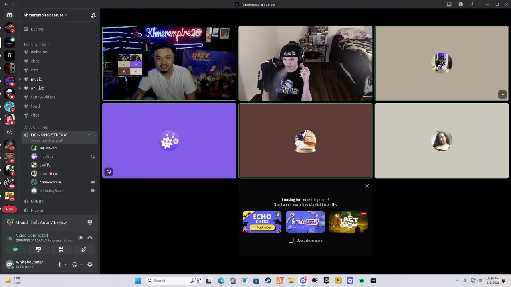Click the Windows taskbar Search box
511x287 pixels.
(x=173, y=281)
